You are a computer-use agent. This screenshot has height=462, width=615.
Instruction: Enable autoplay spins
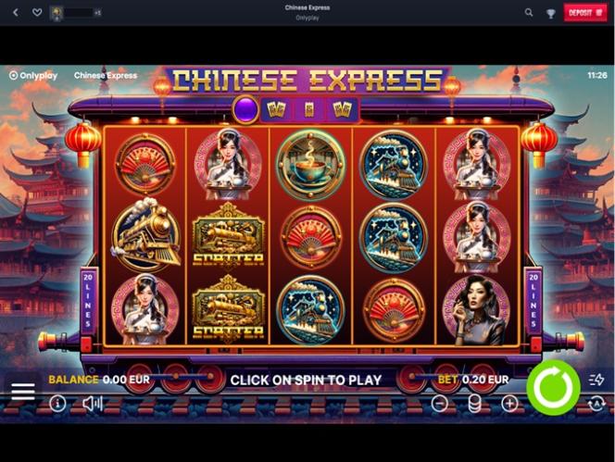(x=596, y=404)
